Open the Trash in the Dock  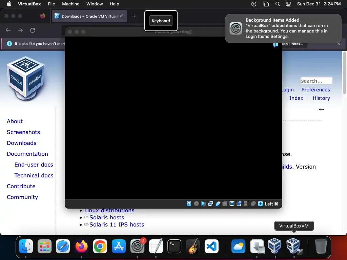[x=321, y=246]
